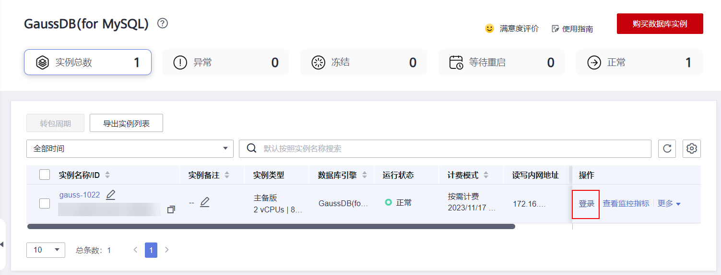Click the 操作 column header
Screen dimensions: 721x275
point(586,175)
